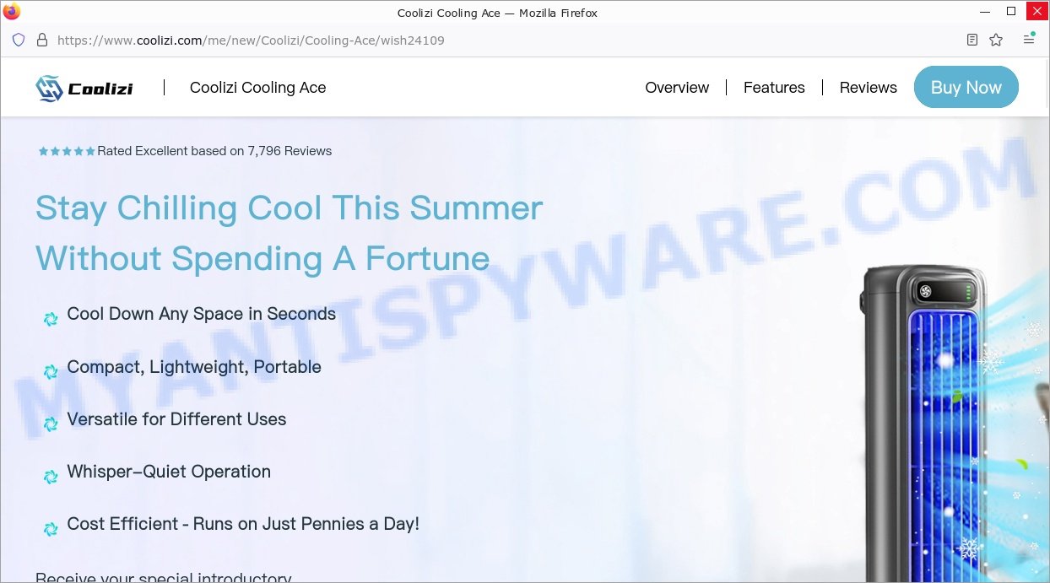Open tracking protection shield icon

click(19, 40)
